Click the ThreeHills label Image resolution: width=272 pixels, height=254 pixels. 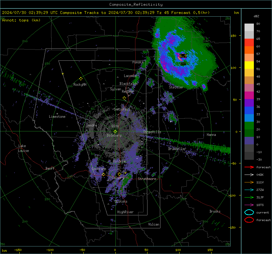[x=152, y=132]
